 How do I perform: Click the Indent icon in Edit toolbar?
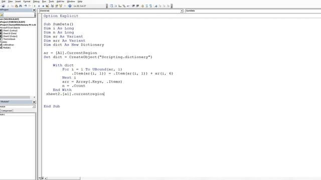click(x=133, y=6)
